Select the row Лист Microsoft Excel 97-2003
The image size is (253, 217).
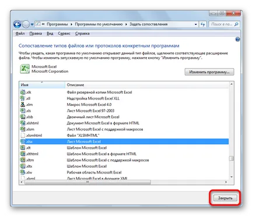click(124, 111)
